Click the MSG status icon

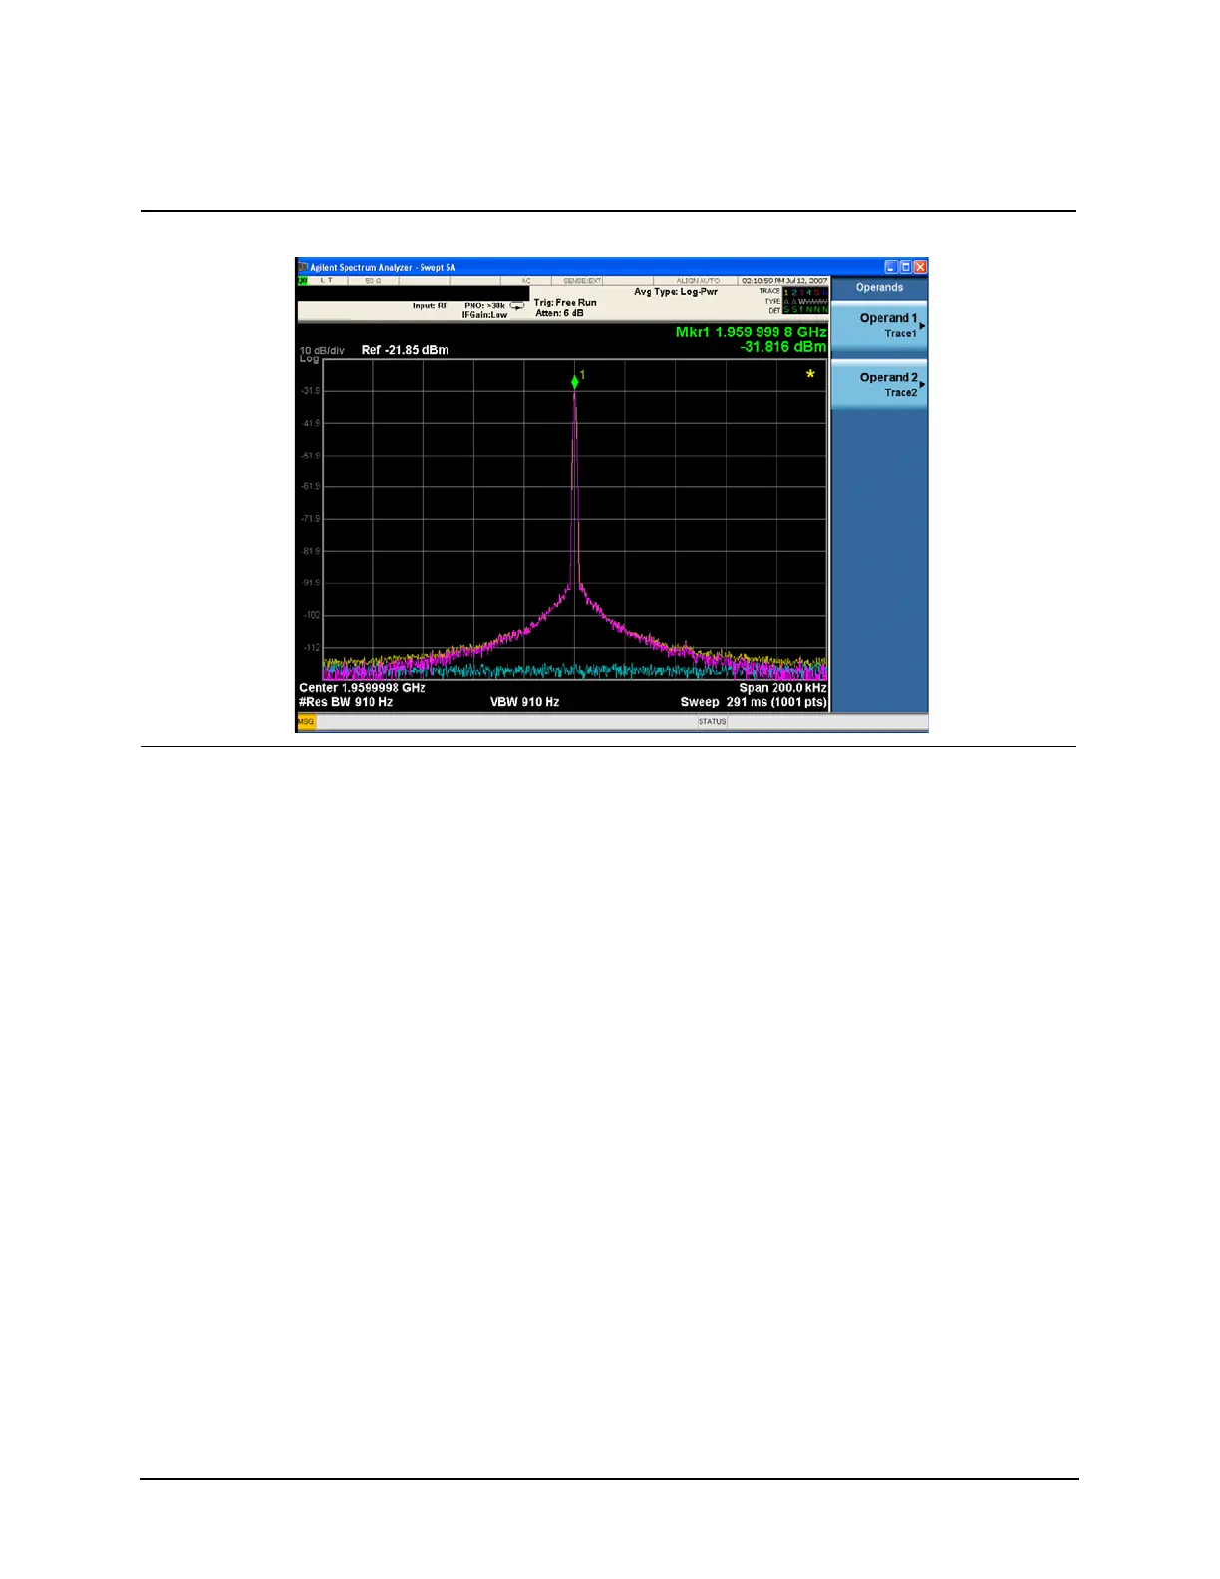(306, 722)
